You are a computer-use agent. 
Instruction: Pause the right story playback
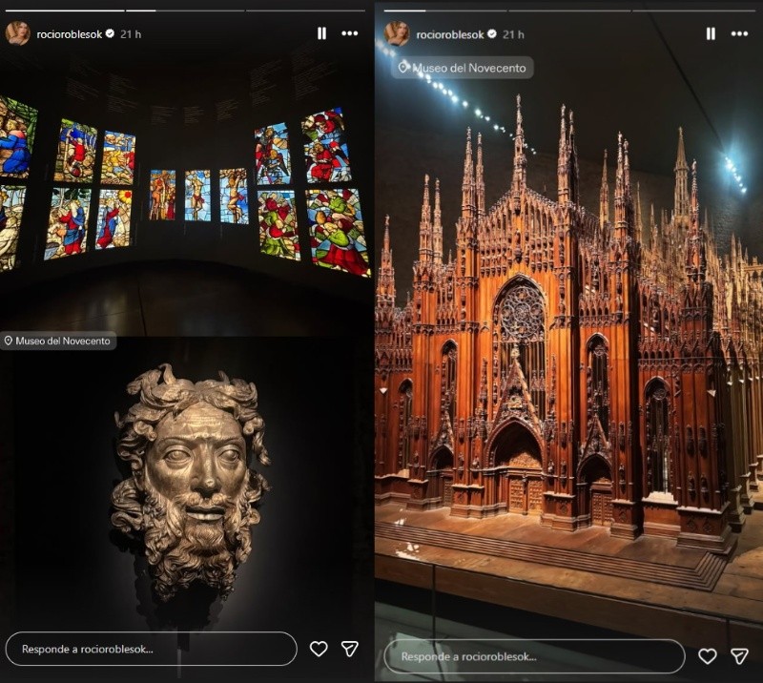pos(709,33)
